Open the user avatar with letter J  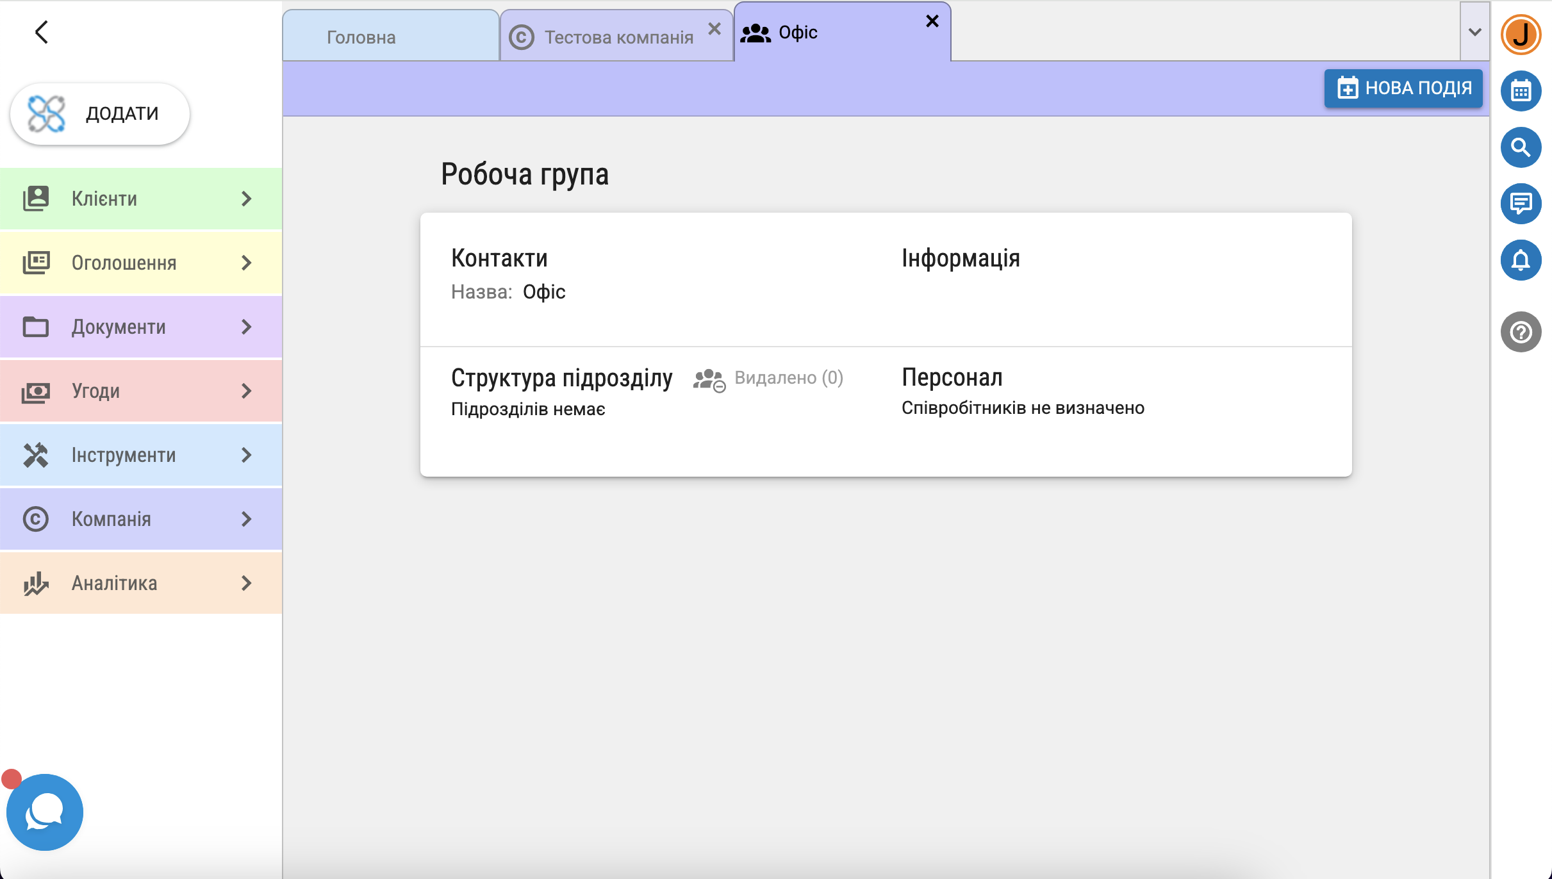tap(1521, 35)
